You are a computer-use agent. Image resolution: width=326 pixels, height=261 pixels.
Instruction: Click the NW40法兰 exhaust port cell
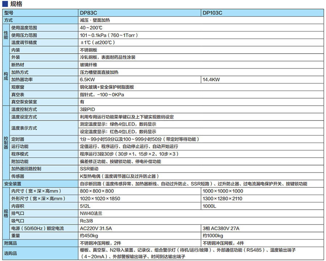201,214
